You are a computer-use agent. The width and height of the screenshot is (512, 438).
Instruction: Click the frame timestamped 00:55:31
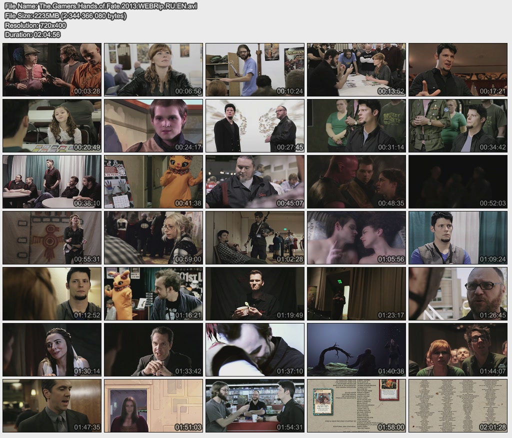tap(52, 237)
